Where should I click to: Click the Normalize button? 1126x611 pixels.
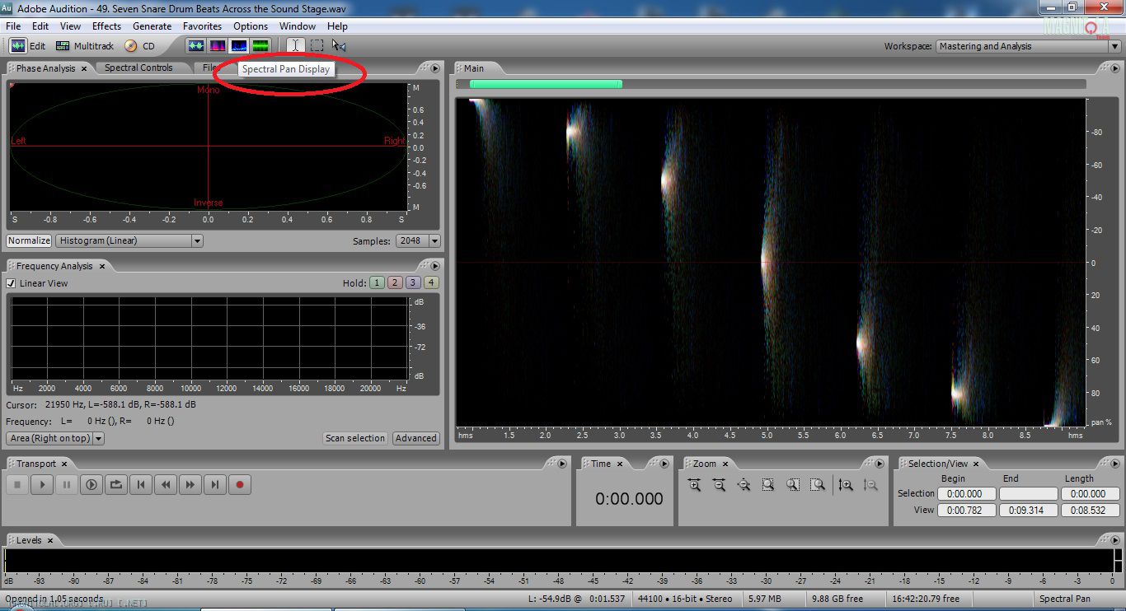29,240
